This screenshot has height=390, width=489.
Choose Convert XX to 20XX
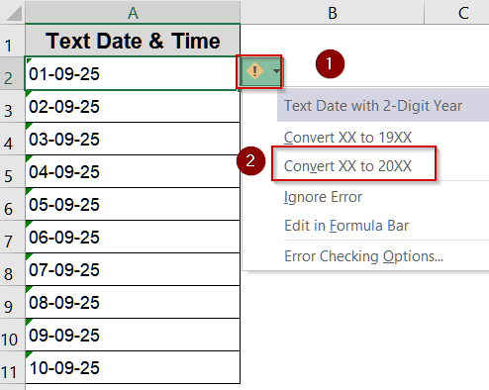point(347,166)
